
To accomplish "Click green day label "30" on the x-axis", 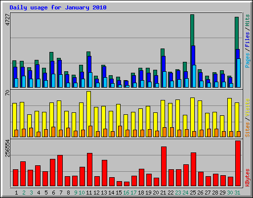I will coord(230,193).
